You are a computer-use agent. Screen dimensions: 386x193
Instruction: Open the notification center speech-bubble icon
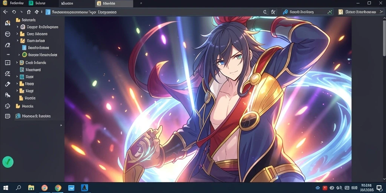[x=379, y=188]
